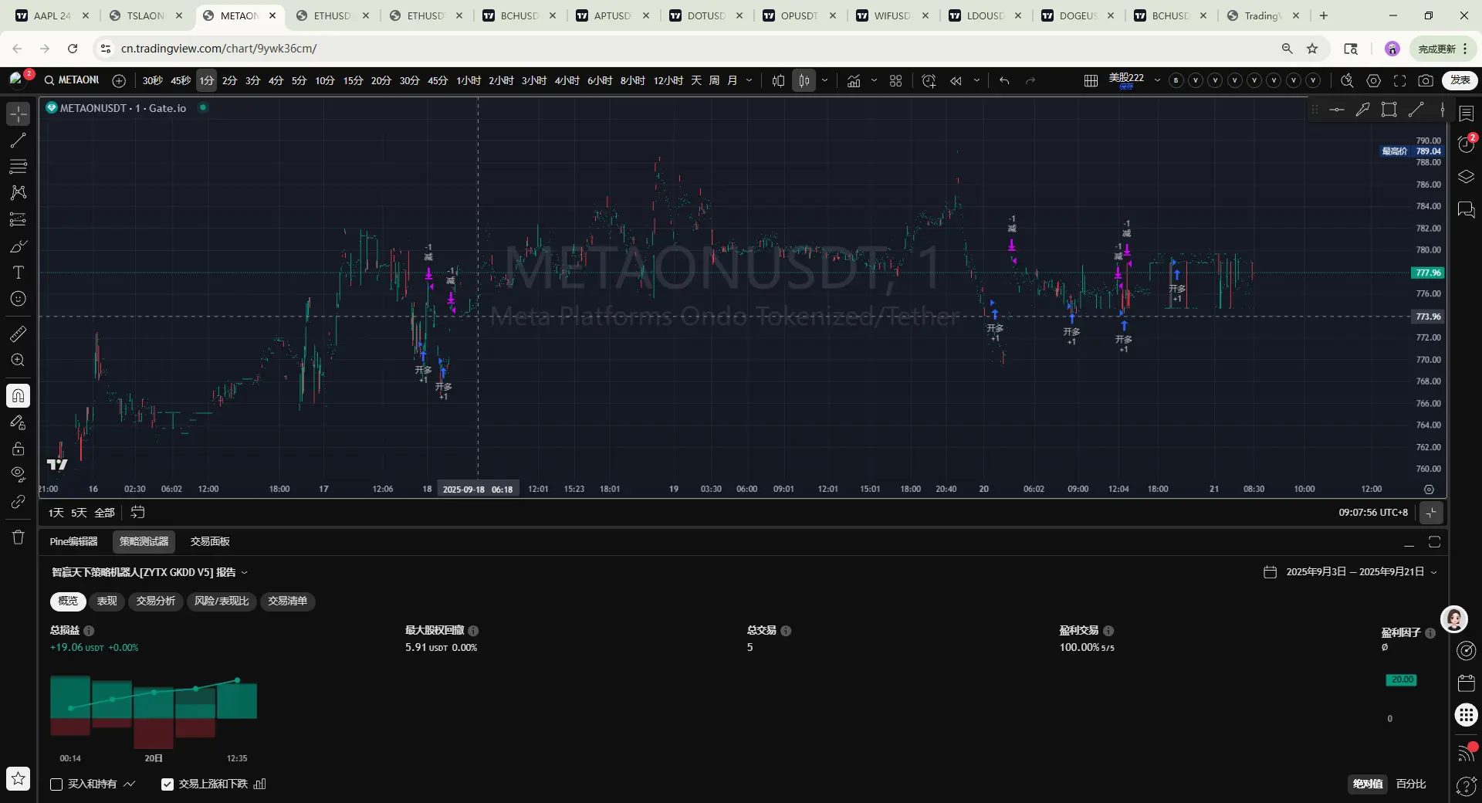The height and width of the screenshot is (803, 1482).
Task: Switch to the TSLAON browser tab
Action: coord(146,15)
